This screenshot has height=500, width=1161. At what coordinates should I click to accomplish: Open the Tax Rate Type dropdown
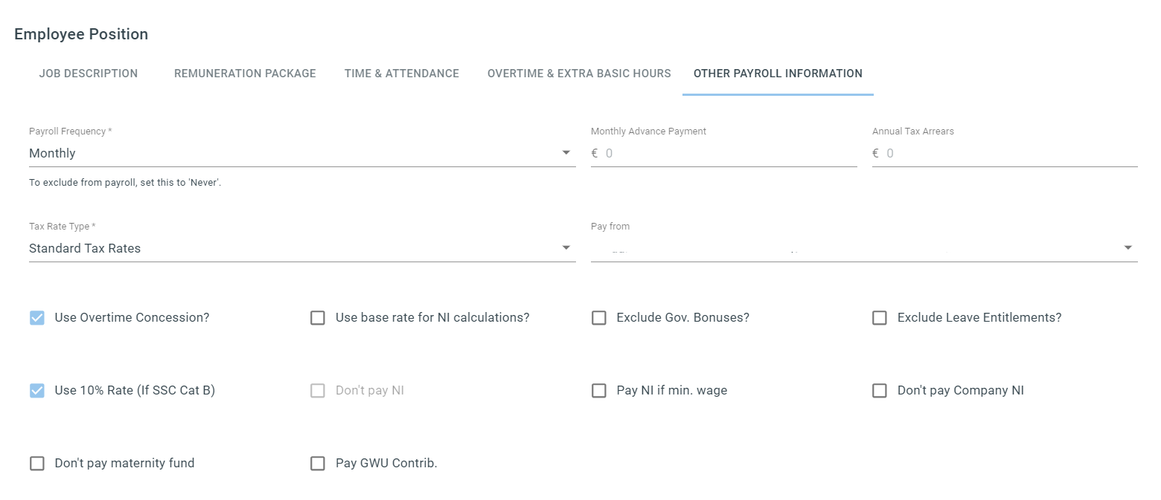click(302, 248)
